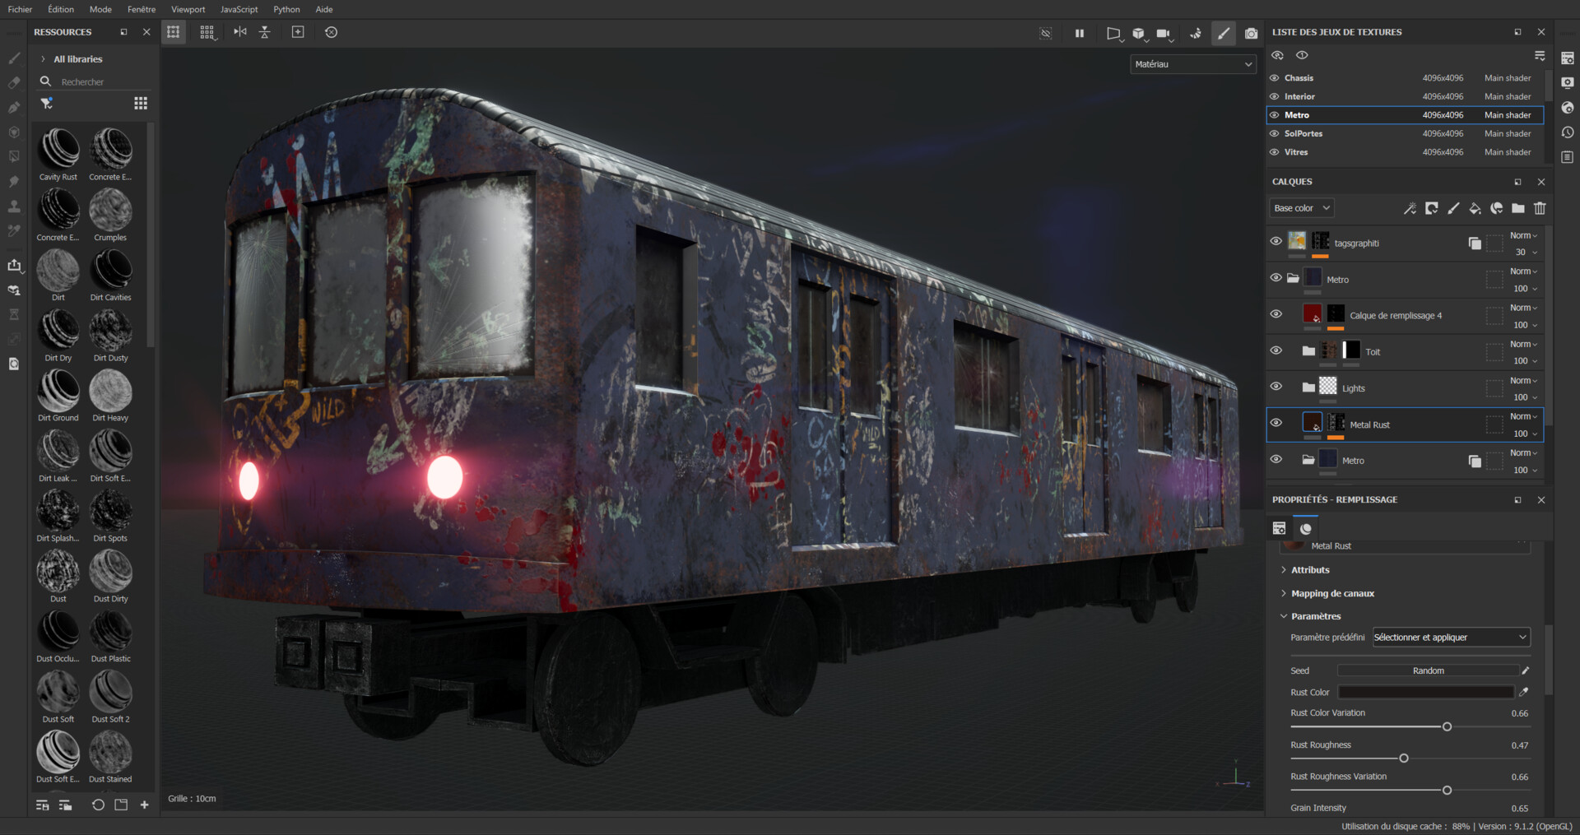The width and height of the screenshot is (1580, 835).
Task: Take a screenshot with the camera icon
Action: 1252,33
